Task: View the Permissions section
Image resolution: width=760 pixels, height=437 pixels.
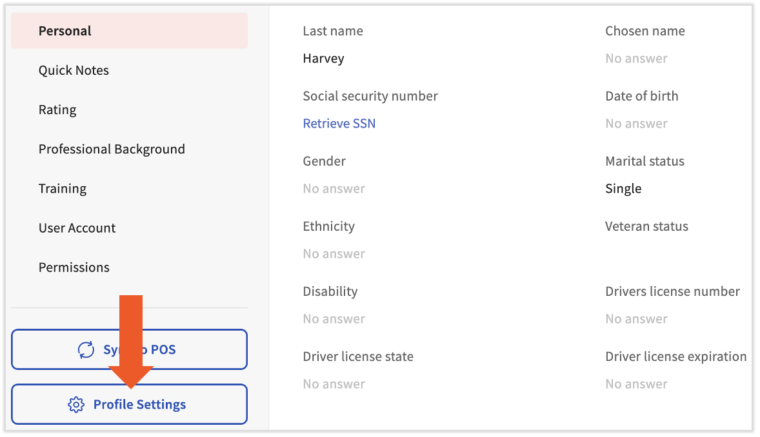Action: [74, 267]
